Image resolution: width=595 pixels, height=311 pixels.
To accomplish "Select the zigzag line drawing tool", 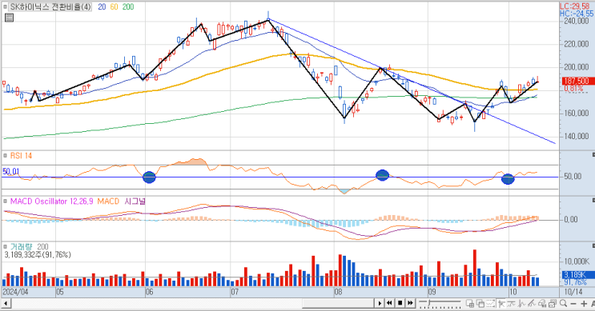I will point(522,303).
